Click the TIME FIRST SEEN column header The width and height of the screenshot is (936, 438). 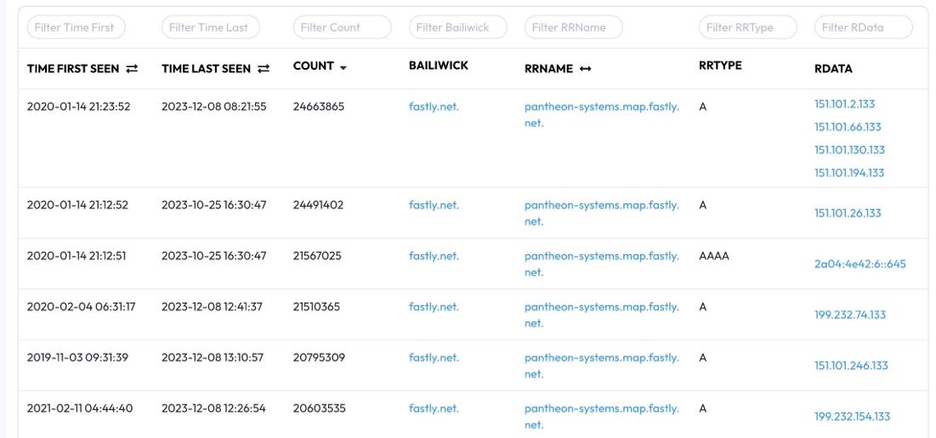coord(73,69)
